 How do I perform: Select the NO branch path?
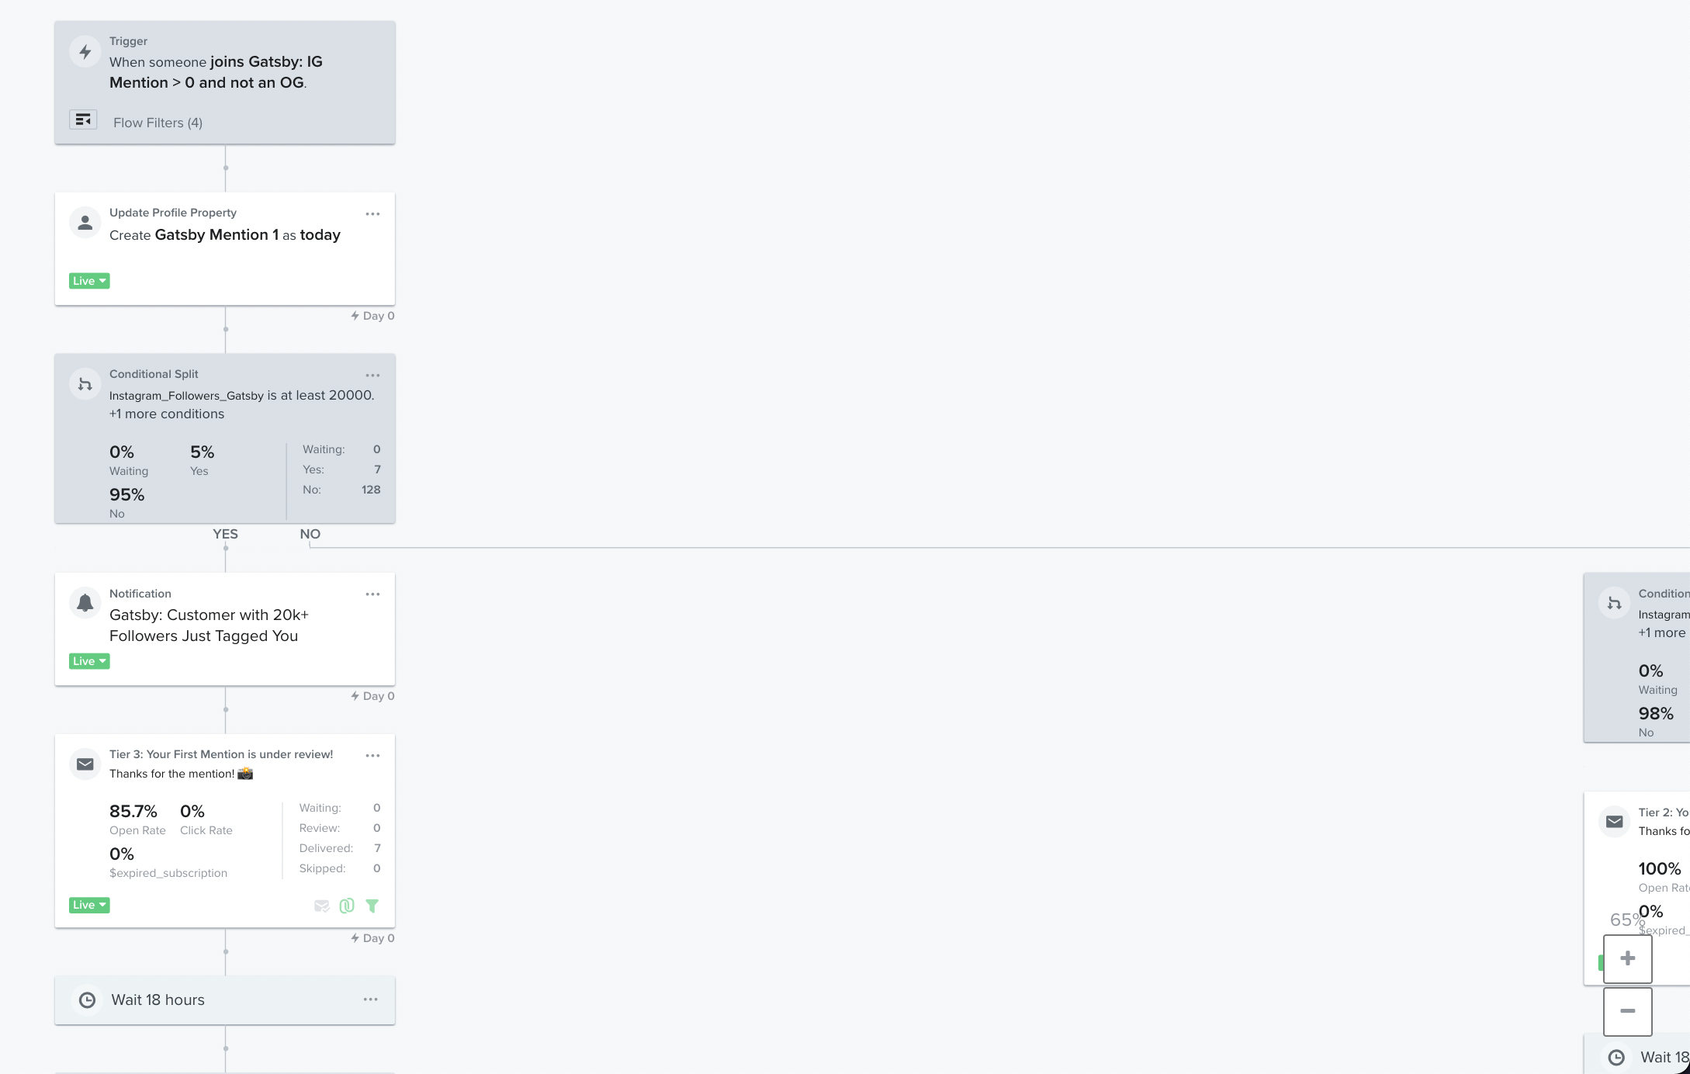tap(310, 533)
